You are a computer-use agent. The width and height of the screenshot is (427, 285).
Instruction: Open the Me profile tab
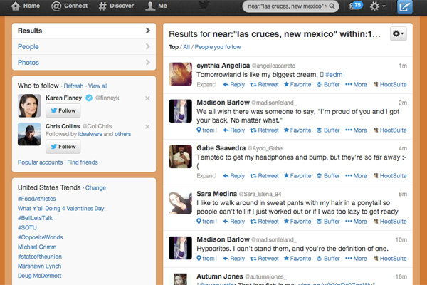click(x=156, y=6)
